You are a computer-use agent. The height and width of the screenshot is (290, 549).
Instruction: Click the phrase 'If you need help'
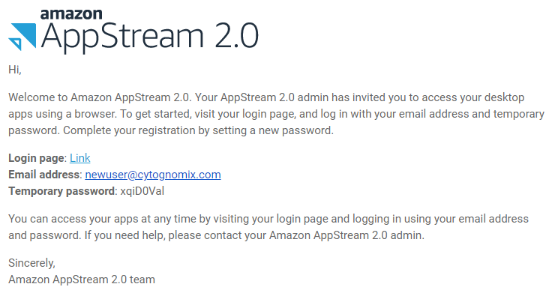pos(124,235)
